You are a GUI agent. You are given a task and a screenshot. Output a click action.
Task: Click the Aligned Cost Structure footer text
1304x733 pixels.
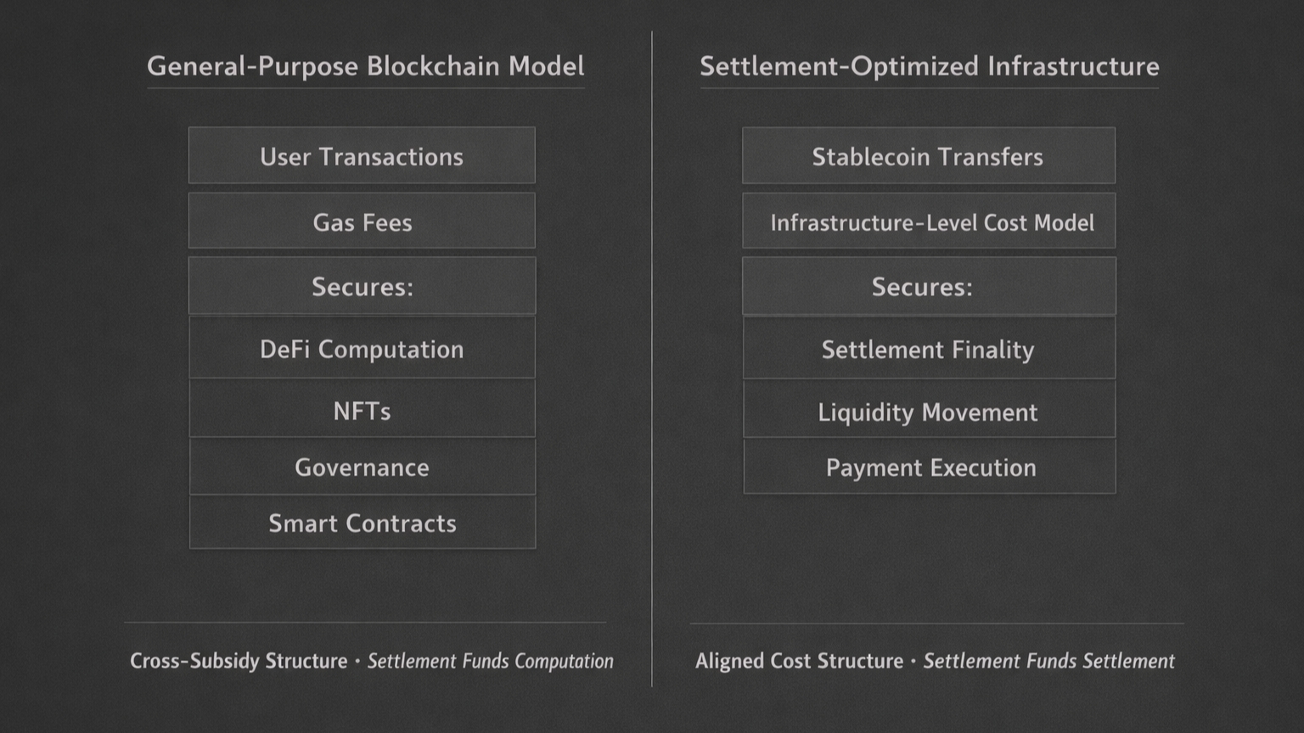(799, 661)
